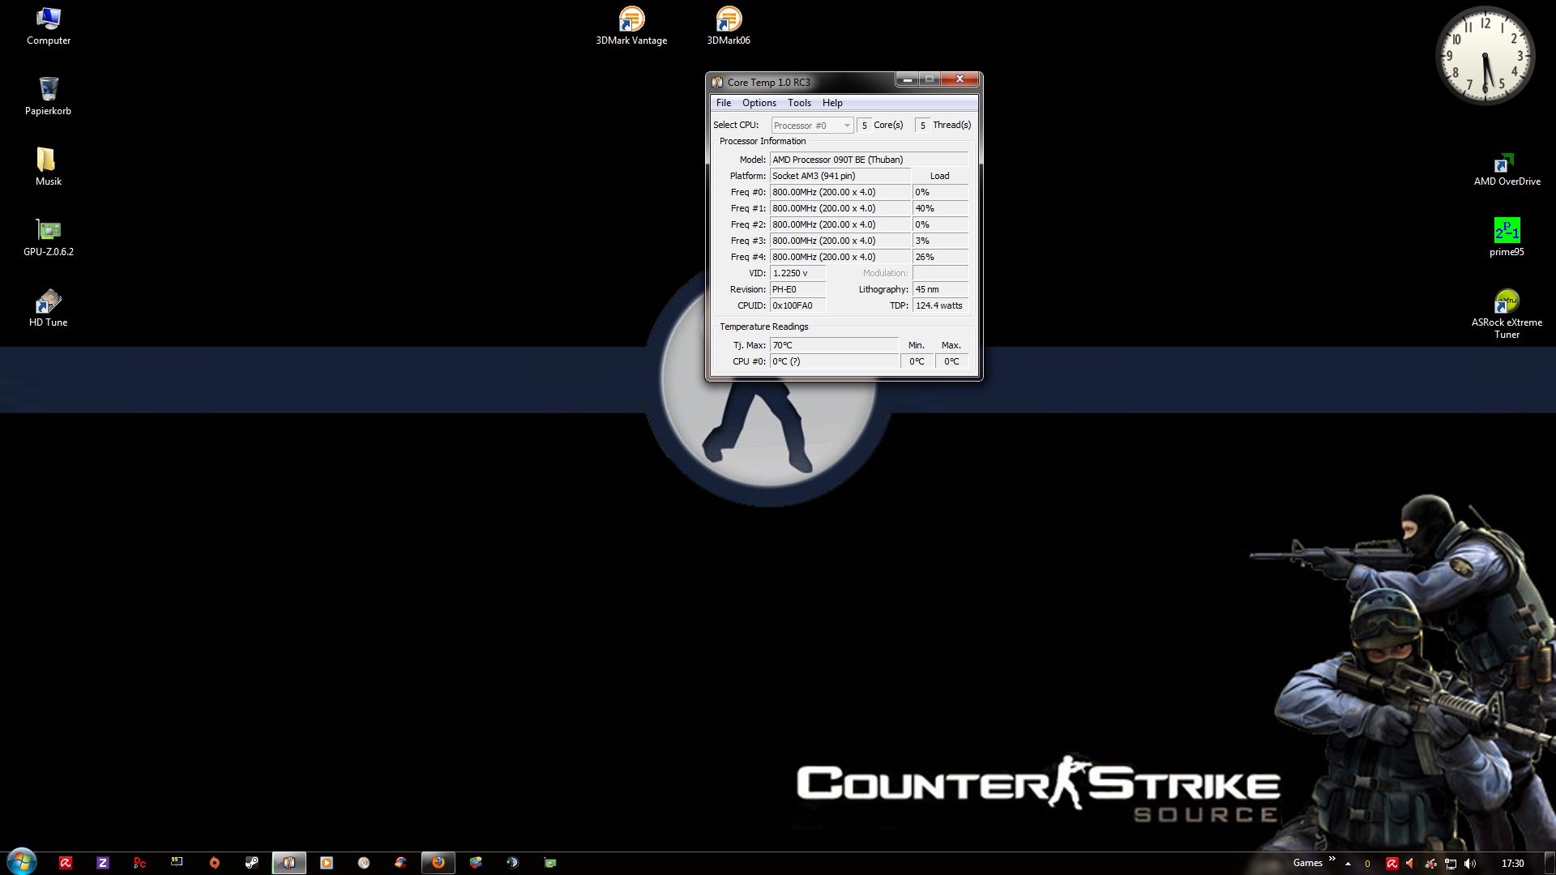Select the AMD OverDrive desktop shortcut
This screenshot has width=1556, height=875.
[x=1507, y=169]
